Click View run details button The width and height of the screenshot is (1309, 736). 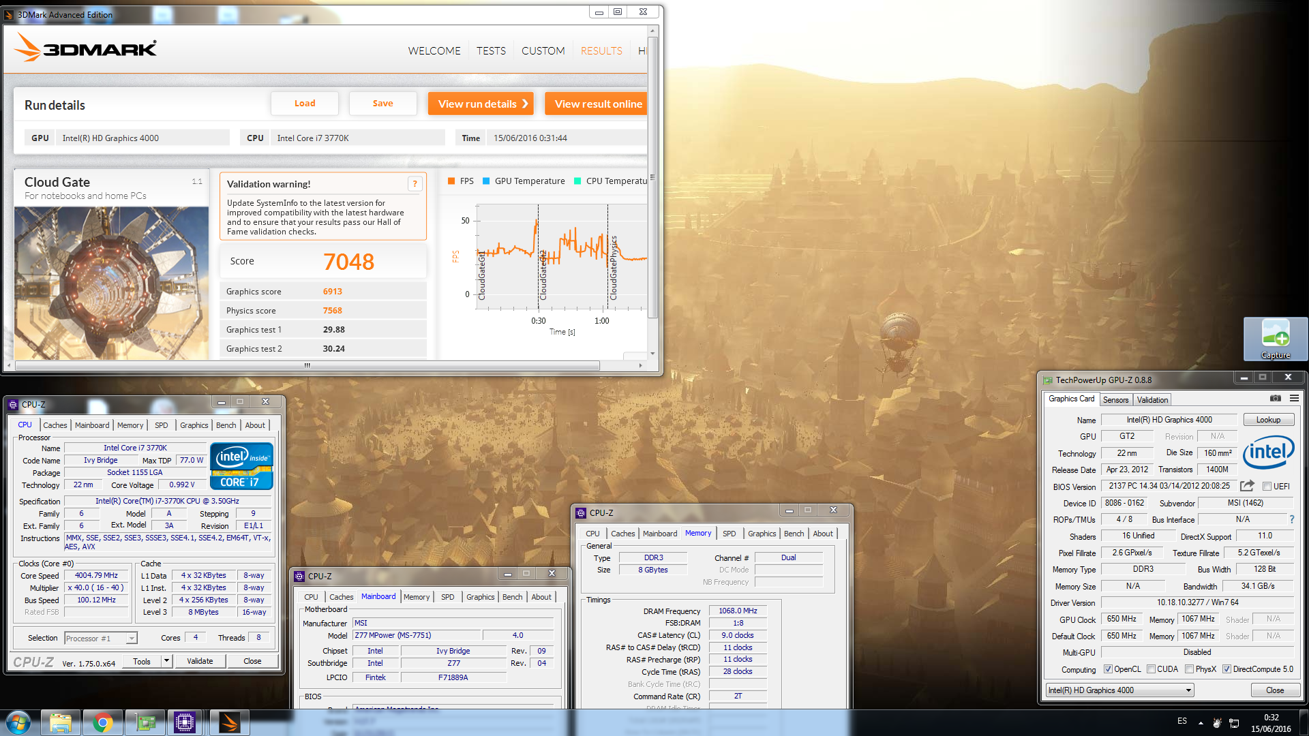click(481, 104)
